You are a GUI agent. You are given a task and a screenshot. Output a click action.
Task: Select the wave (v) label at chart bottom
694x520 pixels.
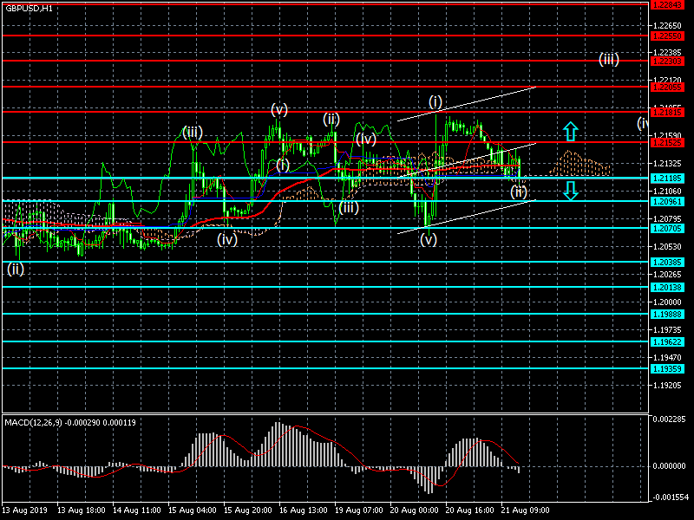[428, 240]
